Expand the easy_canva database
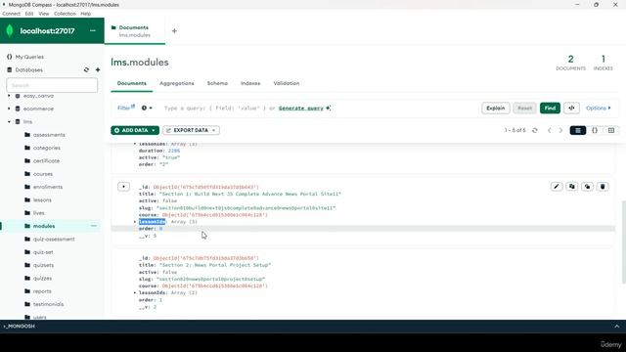Screen dimensions: 626x352 9,96
